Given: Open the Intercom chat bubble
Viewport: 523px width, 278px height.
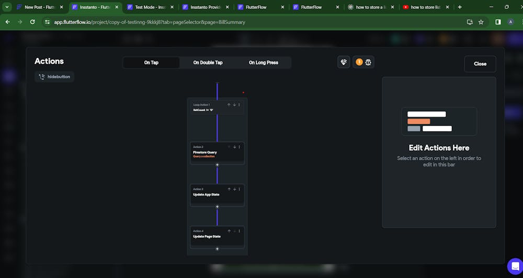Looking at the screenshot, I should tap(515, 266).
